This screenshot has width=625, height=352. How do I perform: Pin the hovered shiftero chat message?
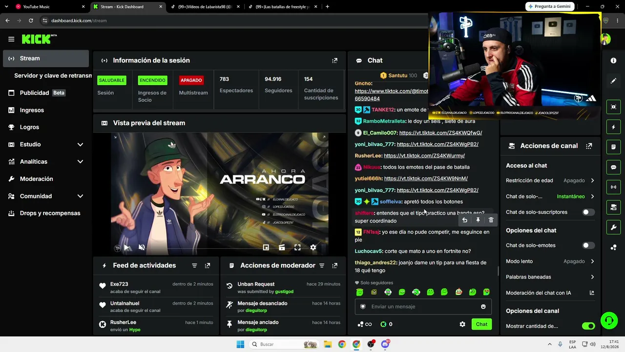pos(478,220)
